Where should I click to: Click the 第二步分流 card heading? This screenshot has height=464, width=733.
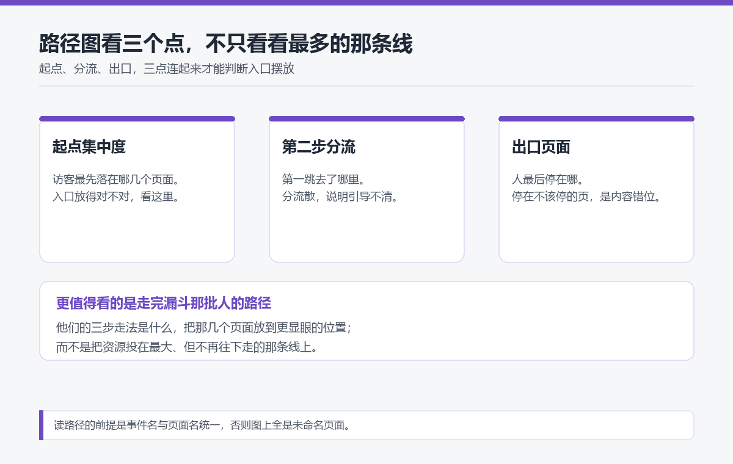319,147
